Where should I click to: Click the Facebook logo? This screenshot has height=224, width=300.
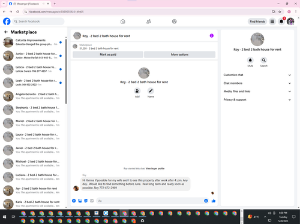pyautogui.click(x=7, y=22)
